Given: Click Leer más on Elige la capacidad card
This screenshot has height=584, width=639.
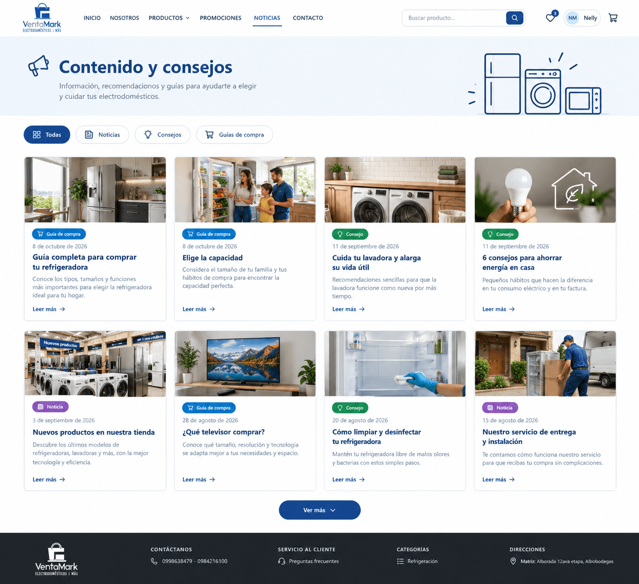Looking at the screenshot, I should coord(199,309).
